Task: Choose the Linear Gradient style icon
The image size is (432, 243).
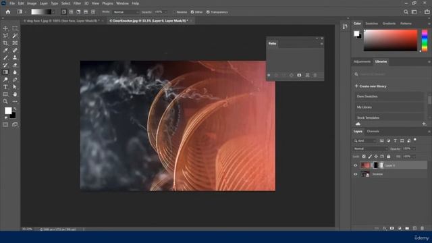Action: [x=64, y=12]
